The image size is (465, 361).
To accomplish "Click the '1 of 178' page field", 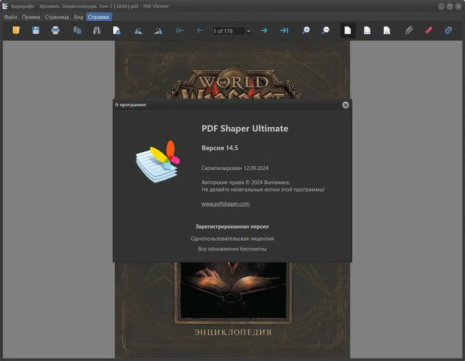I will pyautogui.click(x=228, y=31).
